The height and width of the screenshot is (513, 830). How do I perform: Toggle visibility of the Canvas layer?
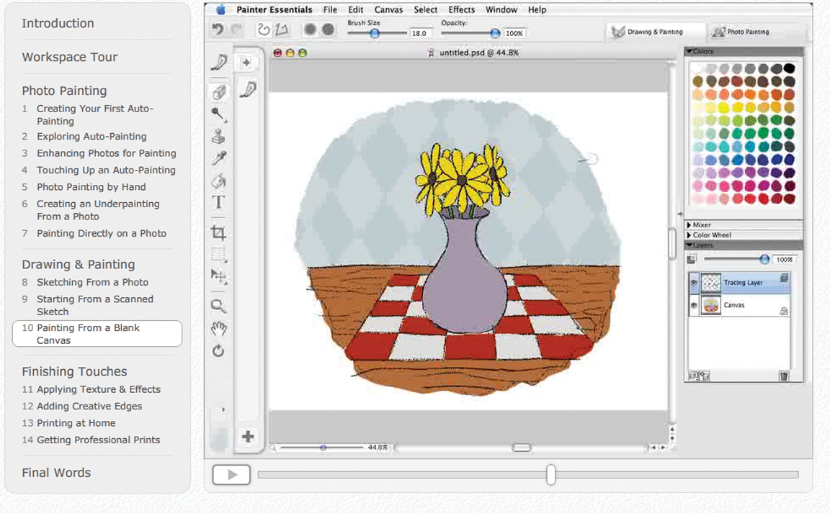tap(694, 305)
